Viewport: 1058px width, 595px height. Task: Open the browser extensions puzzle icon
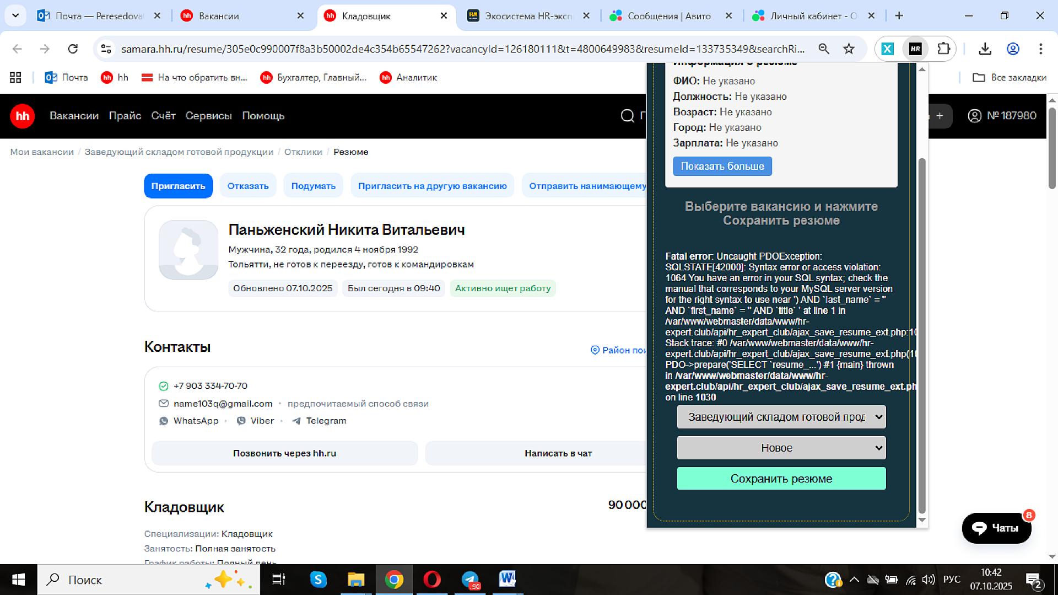pyautogui.click(x=943, y=49)
